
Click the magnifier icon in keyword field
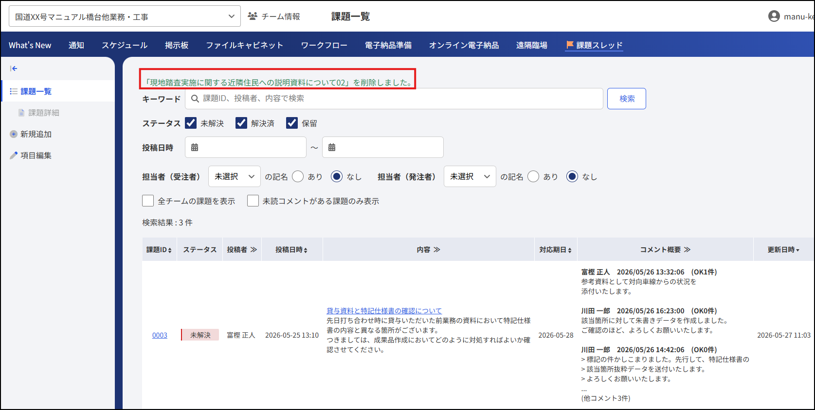195,99
